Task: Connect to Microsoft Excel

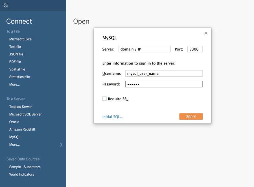Action: point(21,39)
